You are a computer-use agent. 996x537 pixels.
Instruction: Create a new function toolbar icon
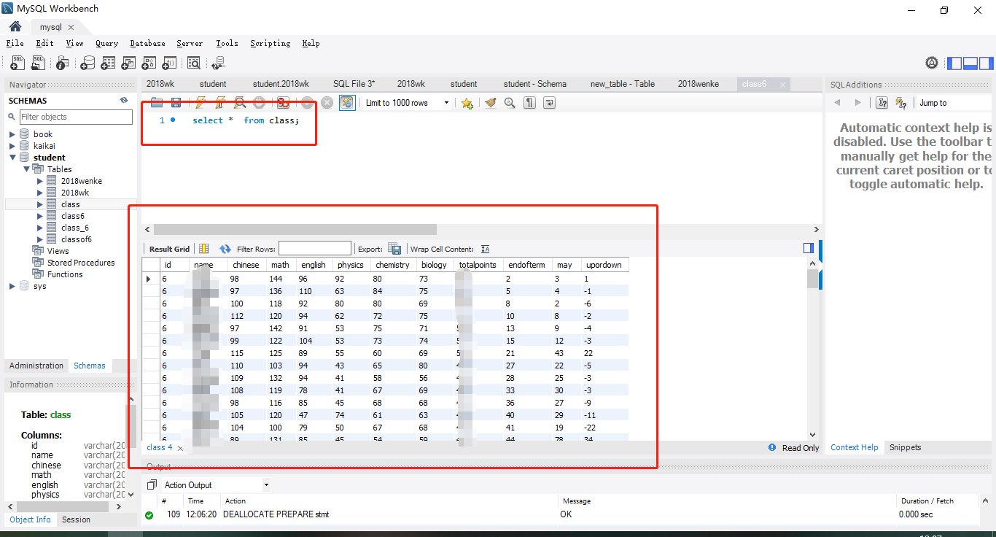(169, 63)
